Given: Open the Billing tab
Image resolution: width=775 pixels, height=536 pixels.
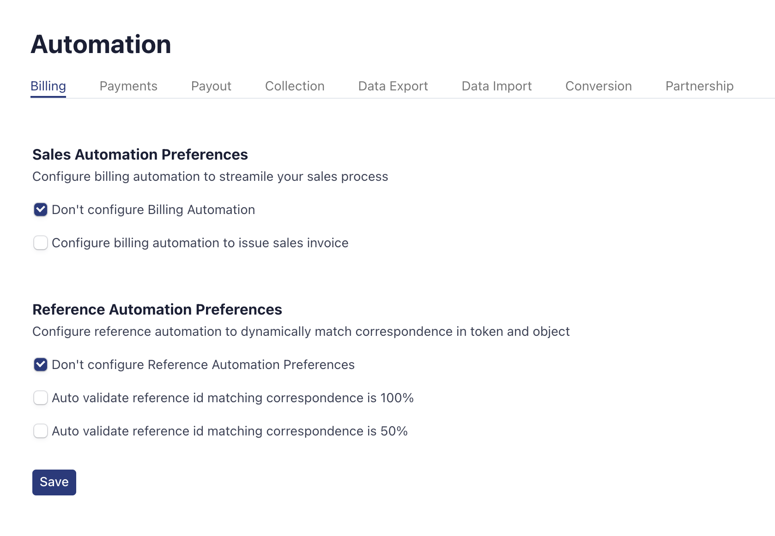Looking at the screenshot, I should [48, 86].
